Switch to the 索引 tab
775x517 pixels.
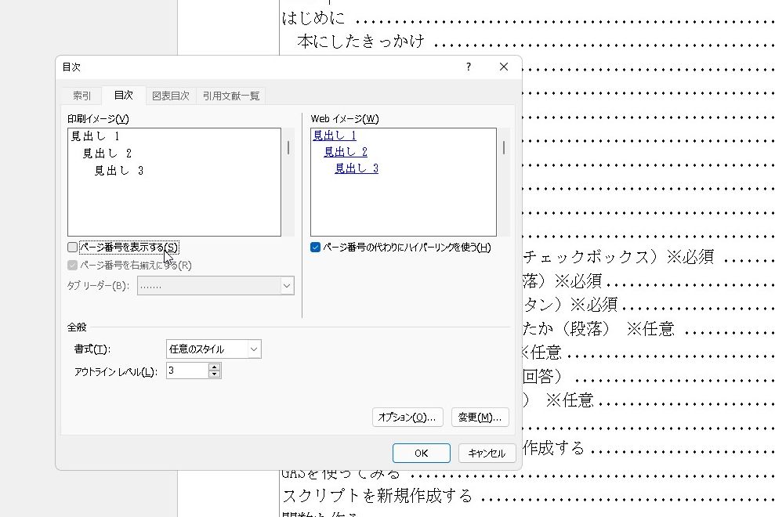pyautogui.click(x=82, y=96)
